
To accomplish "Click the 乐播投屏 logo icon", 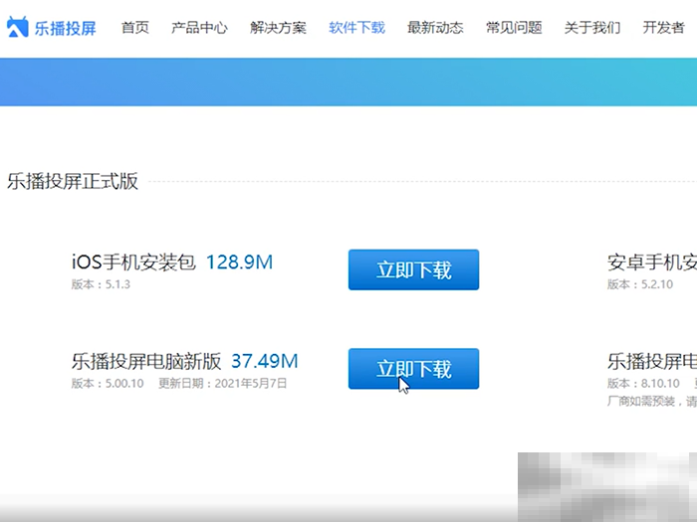I will (x=17, y=27).
